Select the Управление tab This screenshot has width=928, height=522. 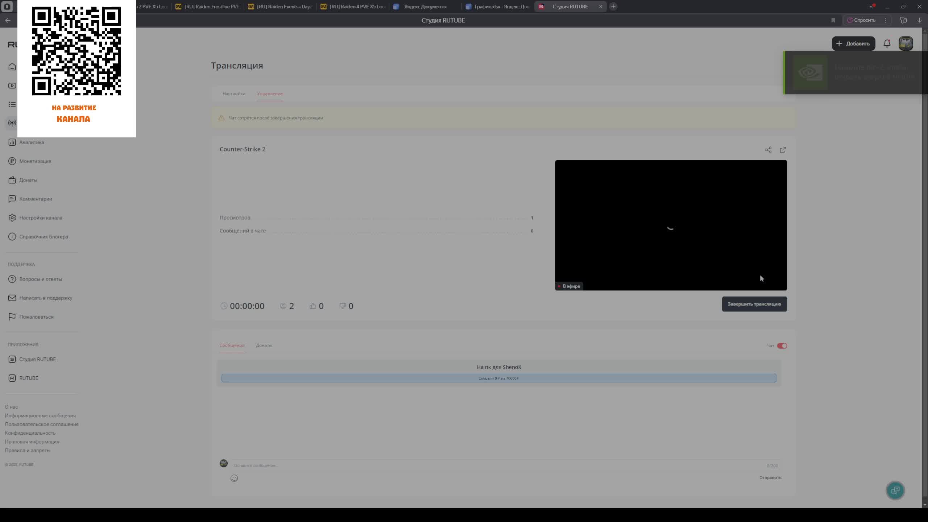270,94
